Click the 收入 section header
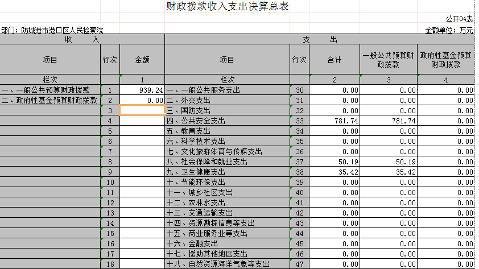 tap(82, 39)
